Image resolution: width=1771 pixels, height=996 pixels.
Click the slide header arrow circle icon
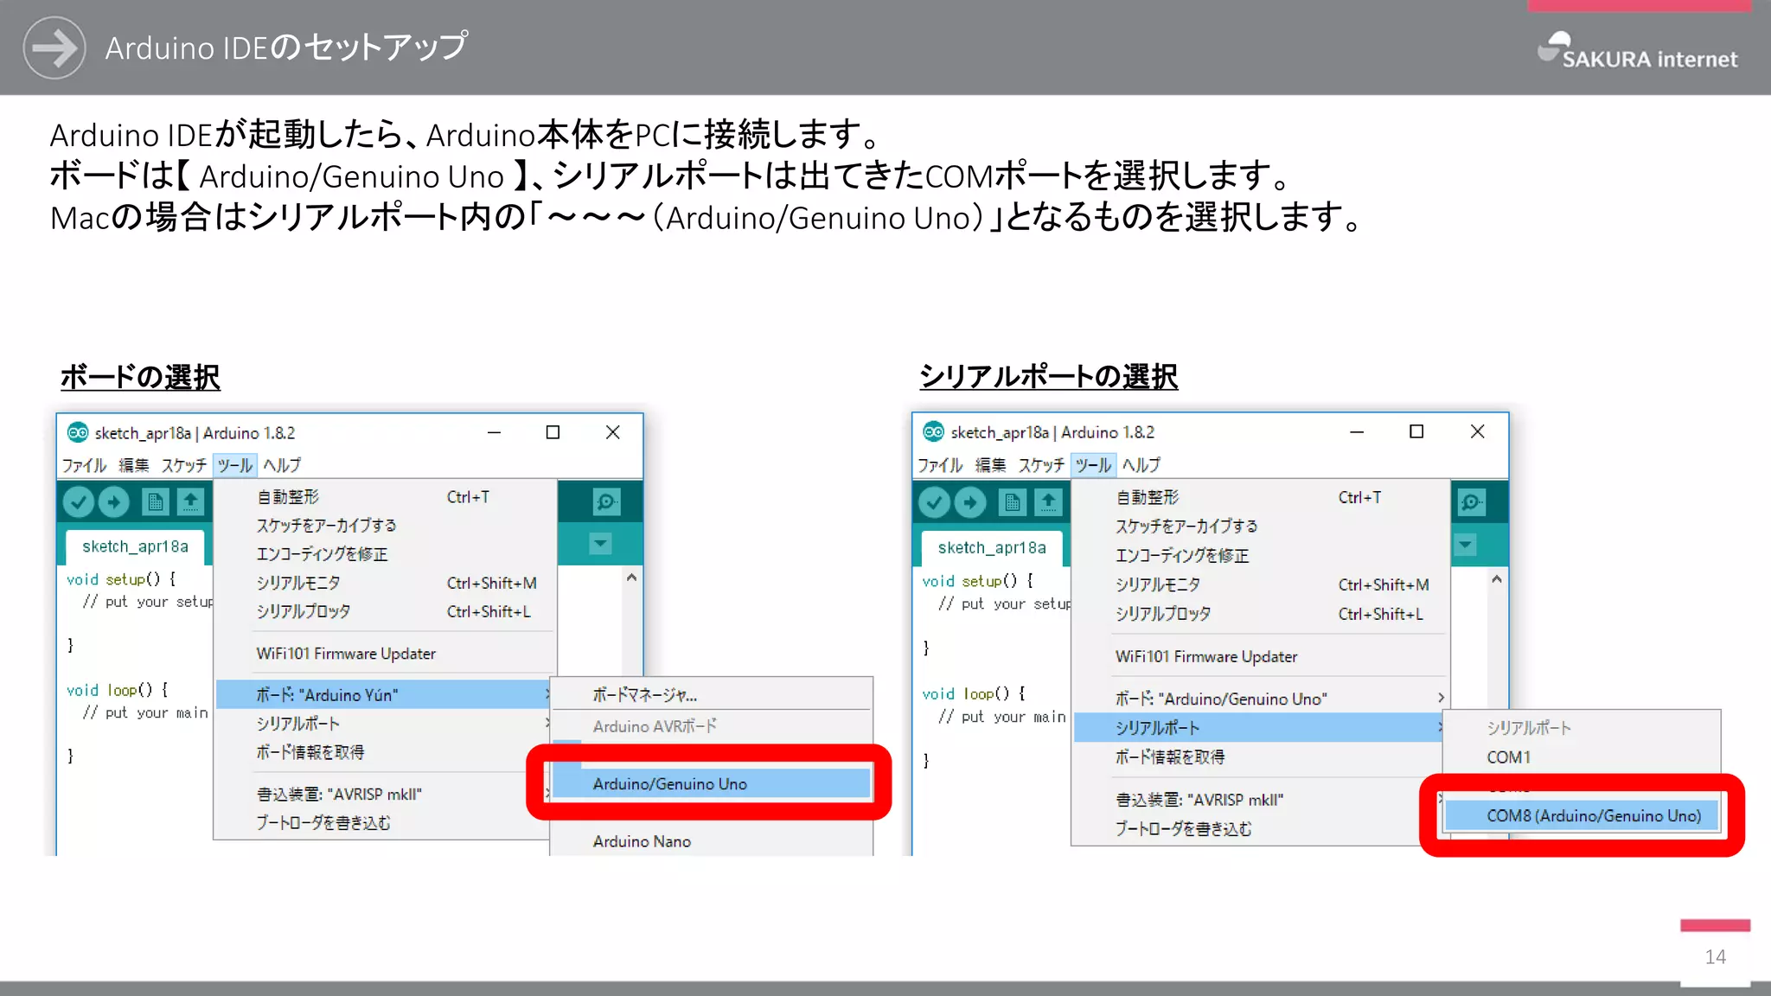tap(54, 48)
